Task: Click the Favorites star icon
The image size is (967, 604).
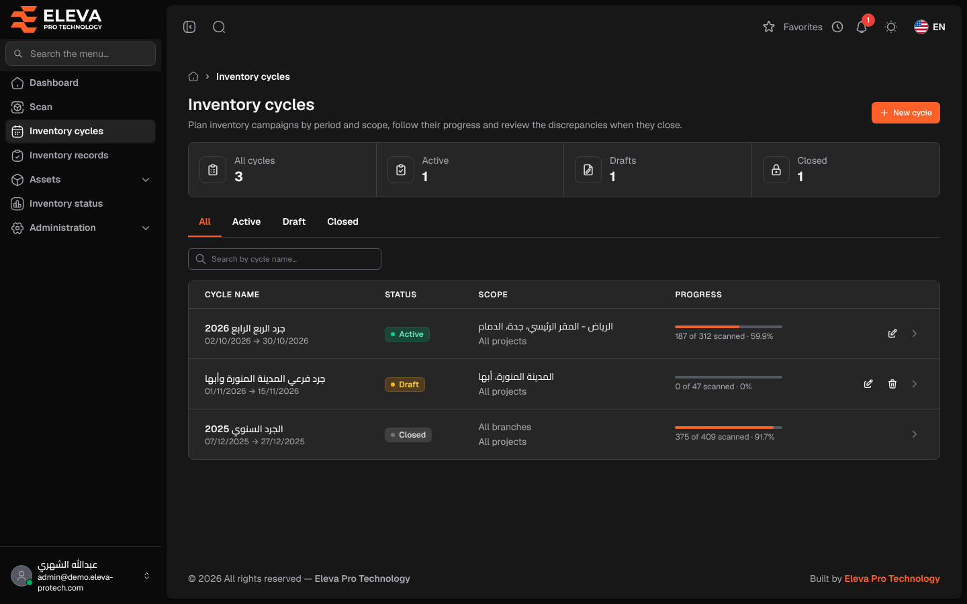Action: pyautogui.click(x=769, y=27)
